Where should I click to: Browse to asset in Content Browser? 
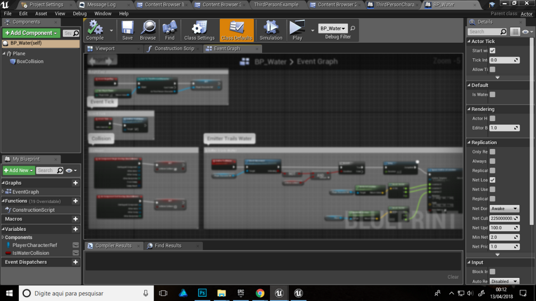pyautogui.click(x=148, y=30)
